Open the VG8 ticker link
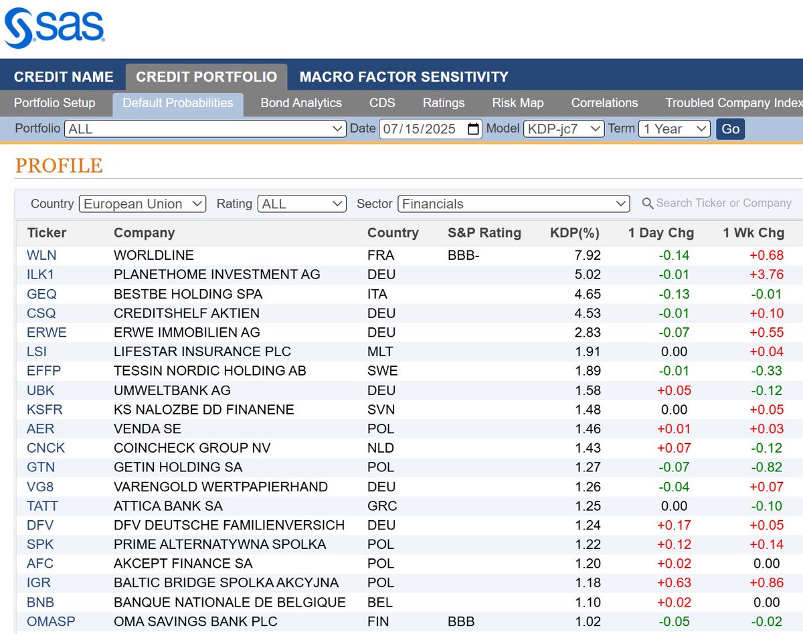Image resolution: width=803 pixels, height=634 pixels. tap(39, 487)
